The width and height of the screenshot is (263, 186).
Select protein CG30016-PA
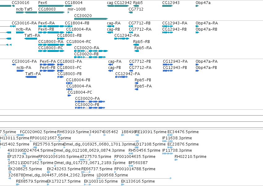pos(14,65)
